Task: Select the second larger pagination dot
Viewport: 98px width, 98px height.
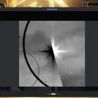Action: click(x=49, y=94)
